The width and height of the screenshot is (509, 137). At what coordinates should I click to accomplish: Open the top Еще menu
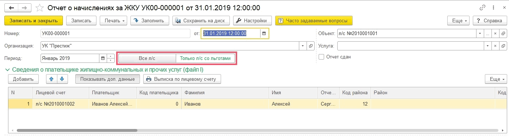point(459,20)
